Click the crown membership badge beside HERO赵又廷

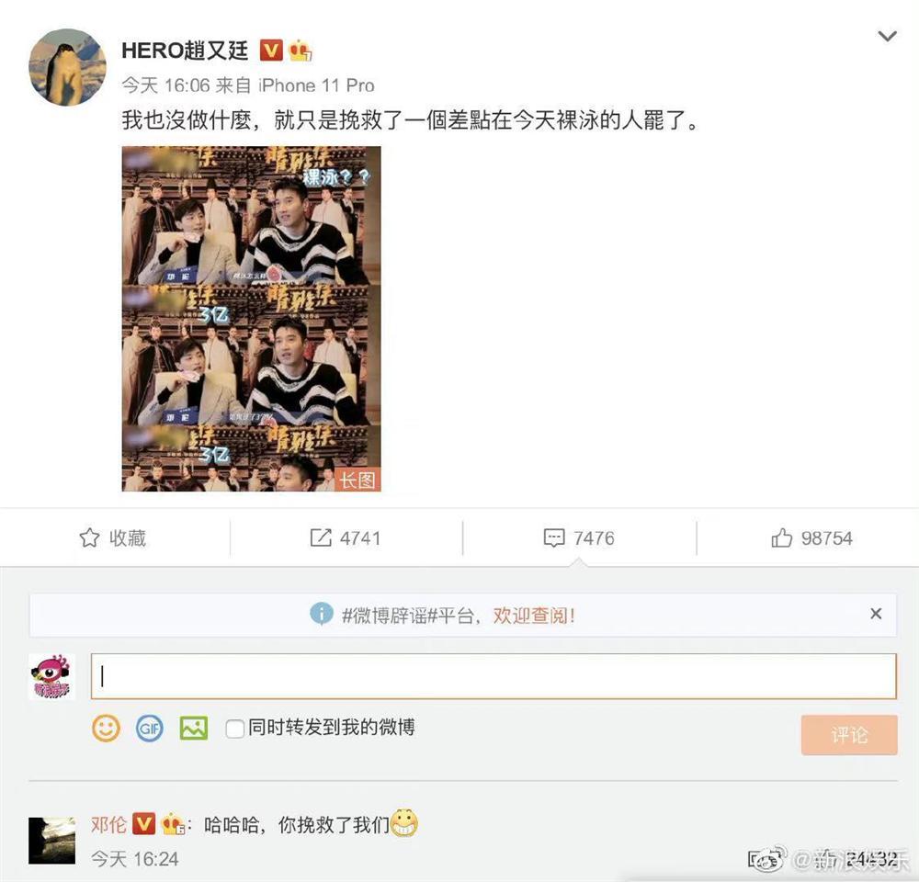click(x=300, y=51)
